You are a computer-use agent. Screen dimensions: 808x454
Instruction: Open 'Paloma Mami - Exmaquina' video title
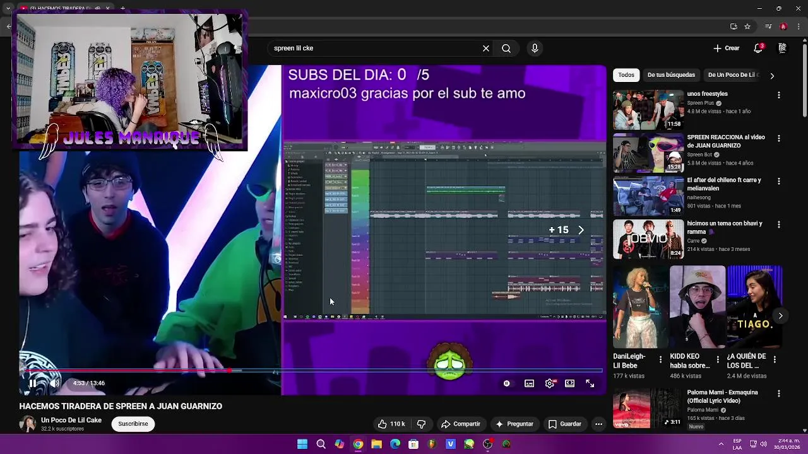pyautogui.click(x=722, y=397)
